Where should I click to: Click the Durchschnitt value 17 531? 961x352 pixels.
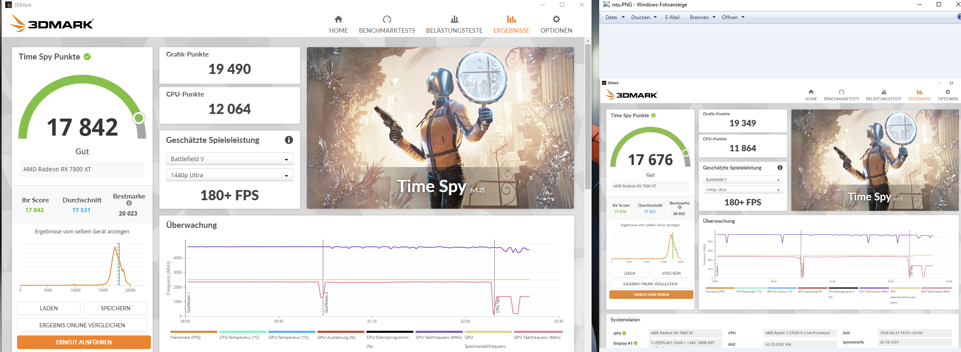tap(81, 210)
